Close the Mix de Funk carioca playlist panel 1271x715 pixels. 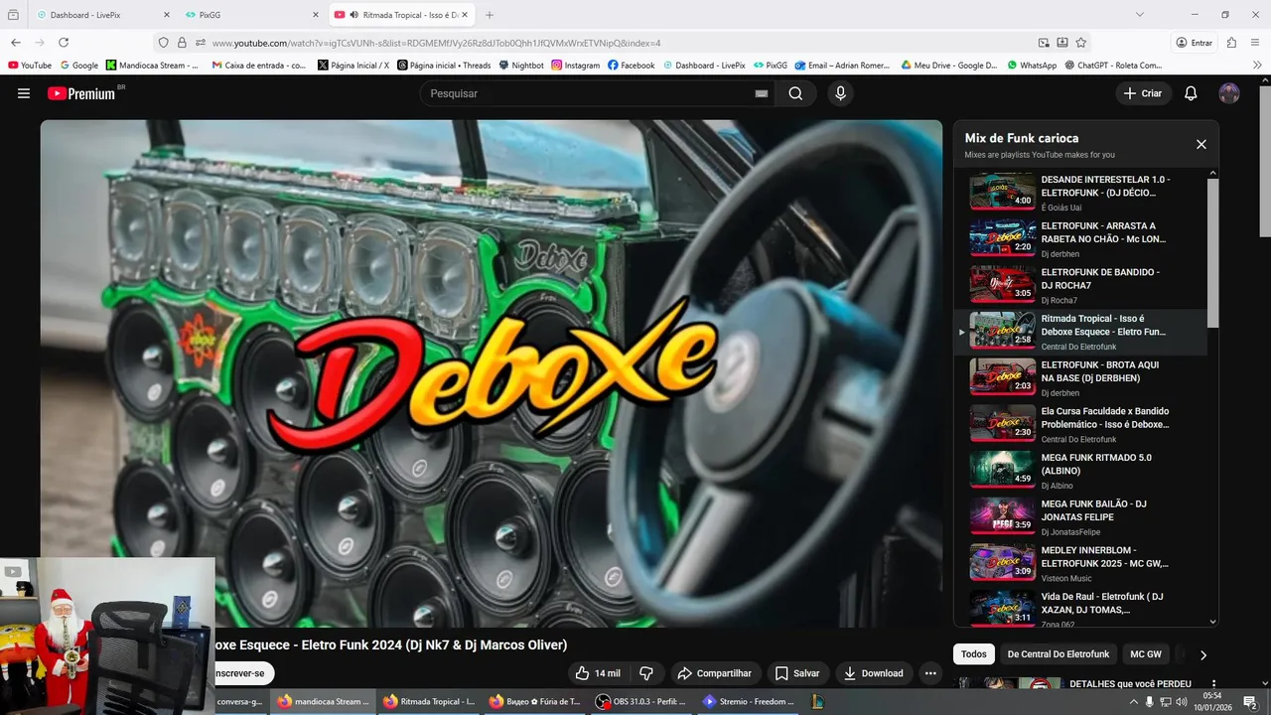pos(1201,144)
